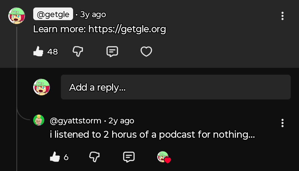Click the 3y ago timestamp

tap(93, 14)
